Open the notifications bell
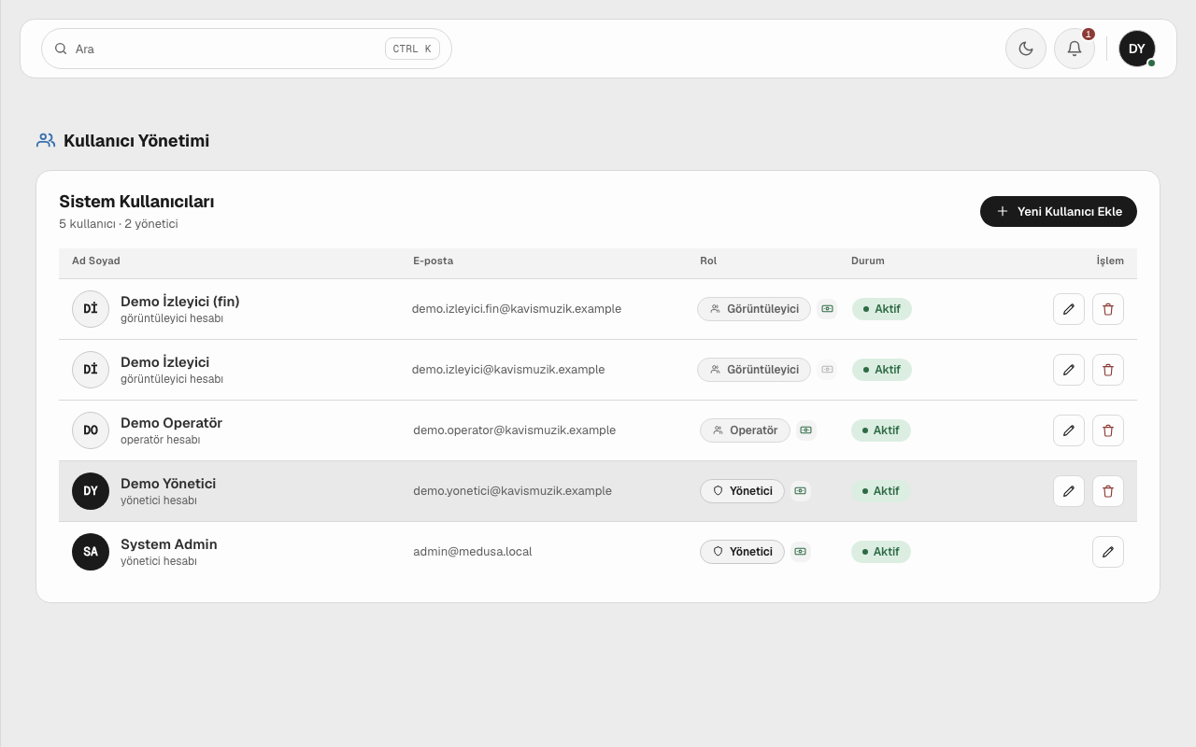 (1075, 49)
